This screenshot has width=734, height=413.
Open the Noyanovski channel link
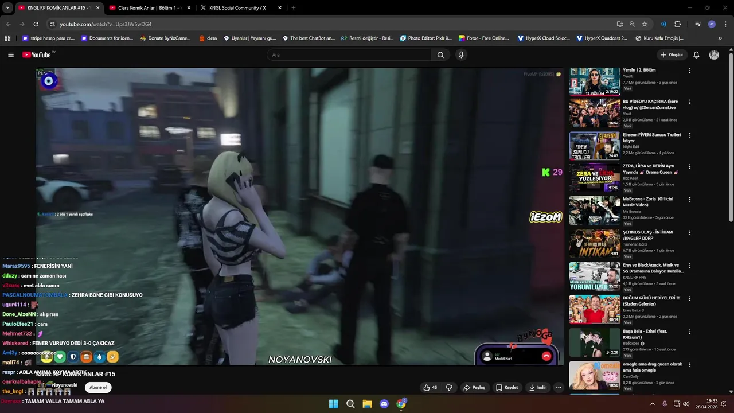tap(64, 385)
